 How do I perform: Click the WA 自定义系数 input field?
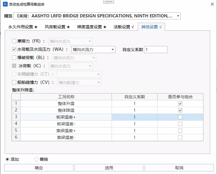click(x=156, y=50)
